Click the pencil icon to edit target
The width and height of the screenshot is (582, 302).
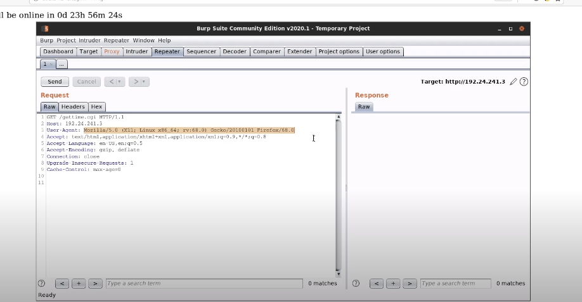(514, 82)
